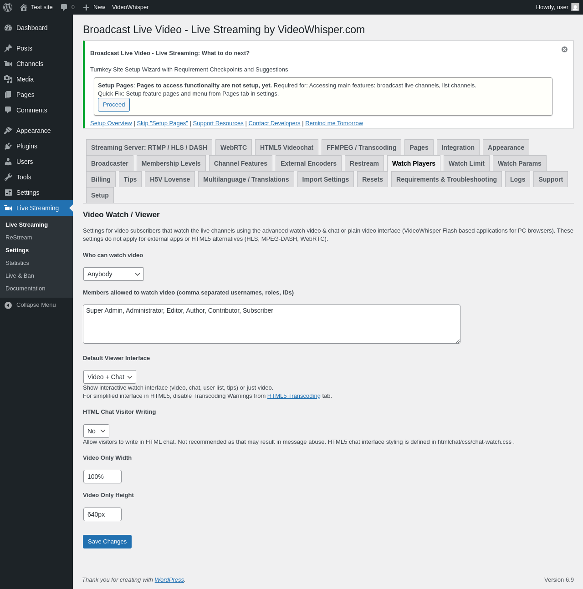
Task: Follow the HTML5 Transcoding link
Action: (294, 396)
